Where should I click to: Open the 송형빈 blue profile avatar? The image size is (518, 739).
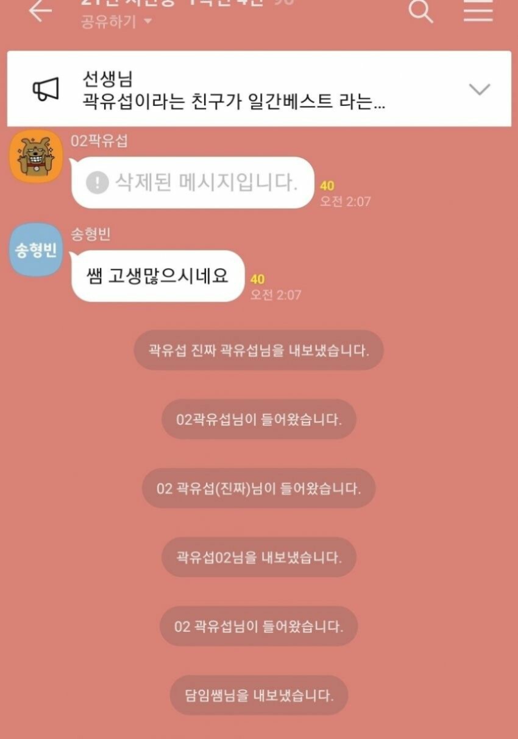tap(36, 250)
